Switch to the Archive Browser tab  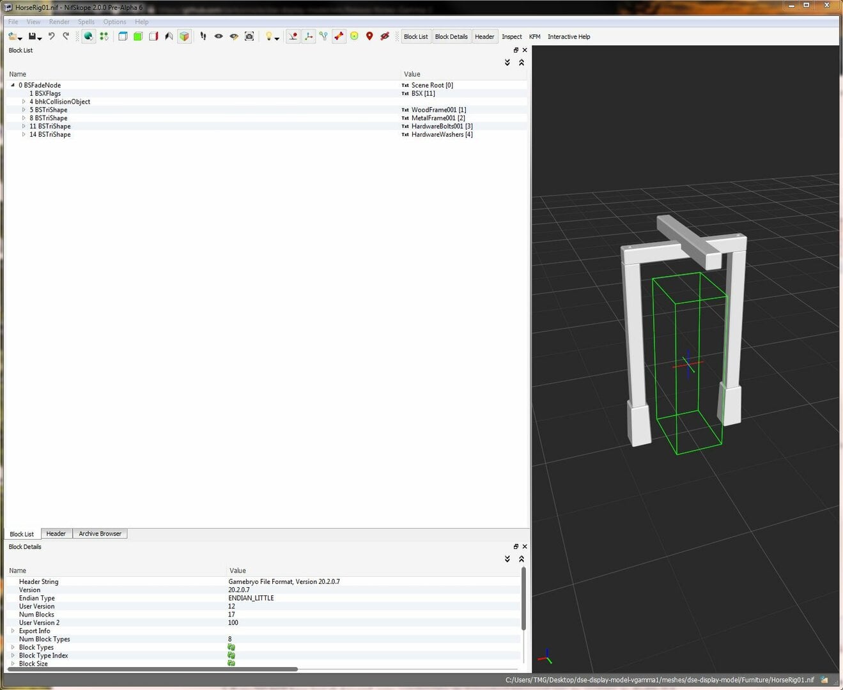[100, 533]
